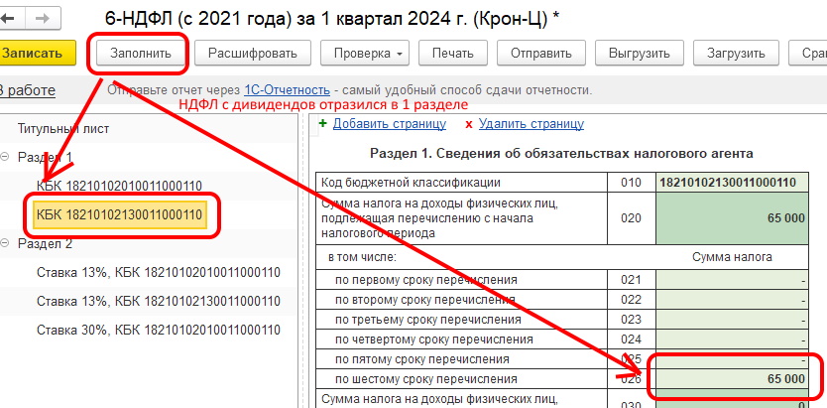Click the line 026 field showing 65 000
This screenshot has width=827, height=408.
click(x=732, y=379)
